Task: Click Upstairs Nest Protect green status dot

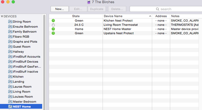Action: [x=53, y=33]
